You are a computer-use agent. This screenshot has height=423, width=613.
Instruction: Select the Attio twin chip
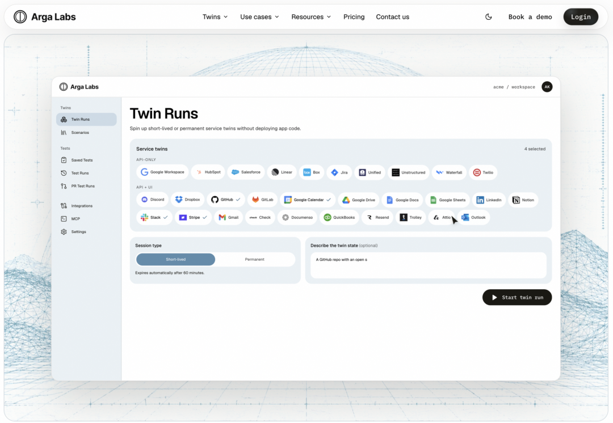point(442,218)
